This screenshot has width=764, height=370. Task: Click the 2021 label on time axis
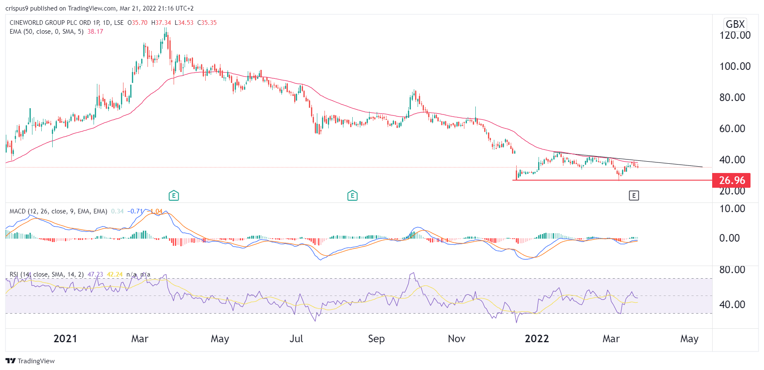point(65,339)
